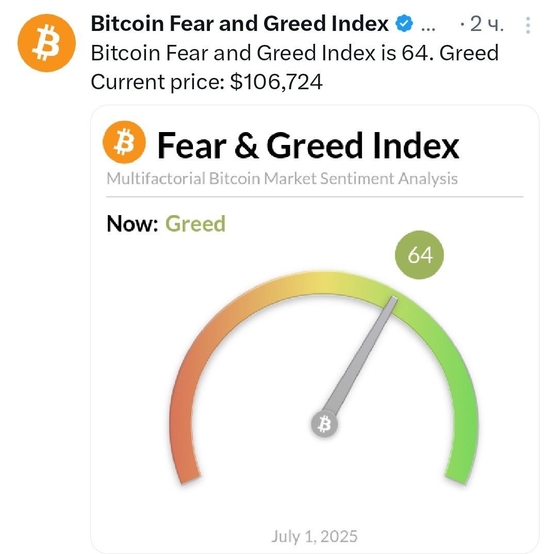Open the Bitcoin account profile avatar

[46, 43]
